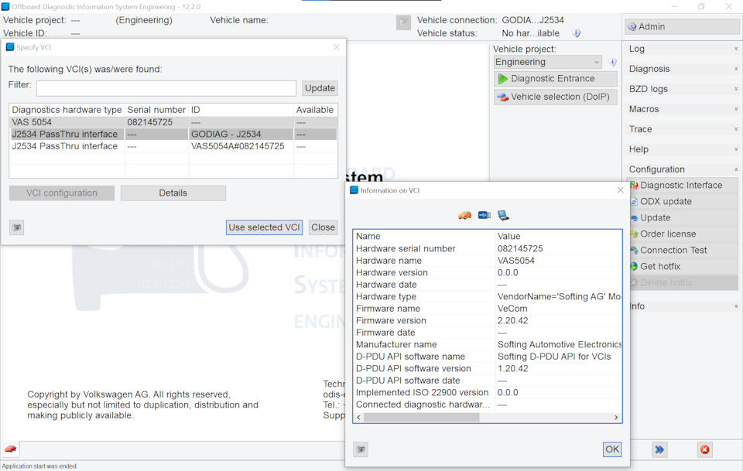
Task: Close the Specify VCI dialog via X
Action: pyautogui.click(x=337, y=47)
